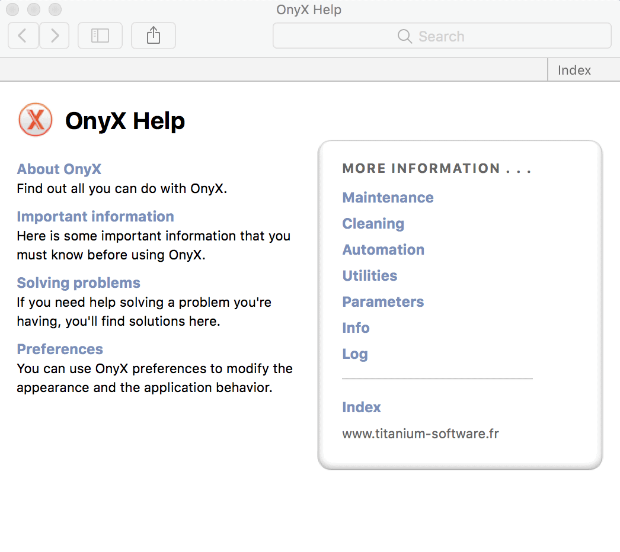
Task: Open the Log help section
Action: [x=354, y=354]
